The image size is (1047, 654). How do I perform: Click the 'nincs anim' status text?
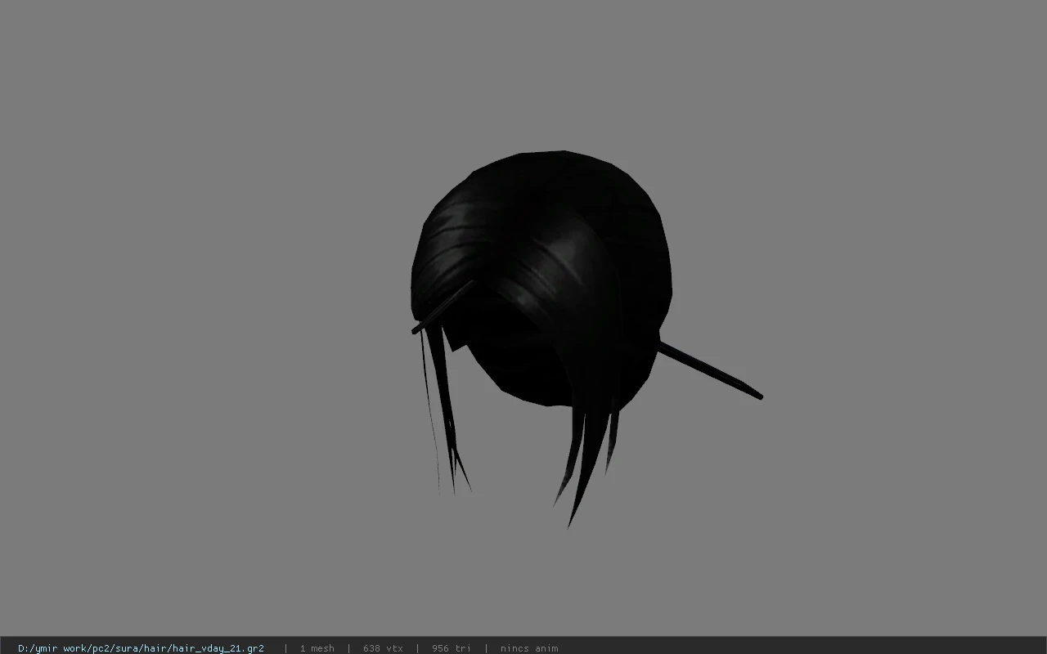[529, 648]
